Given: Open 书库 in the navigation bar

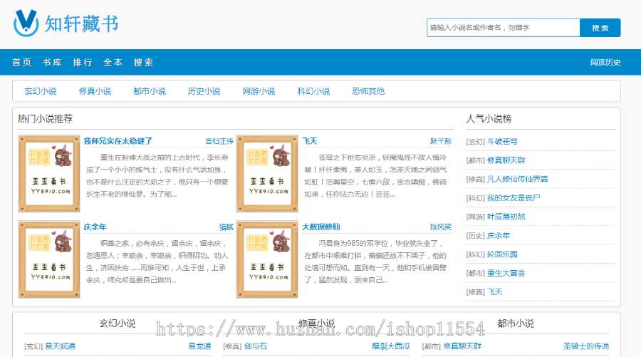Looking at the screenshot, I should pos(52,63).
